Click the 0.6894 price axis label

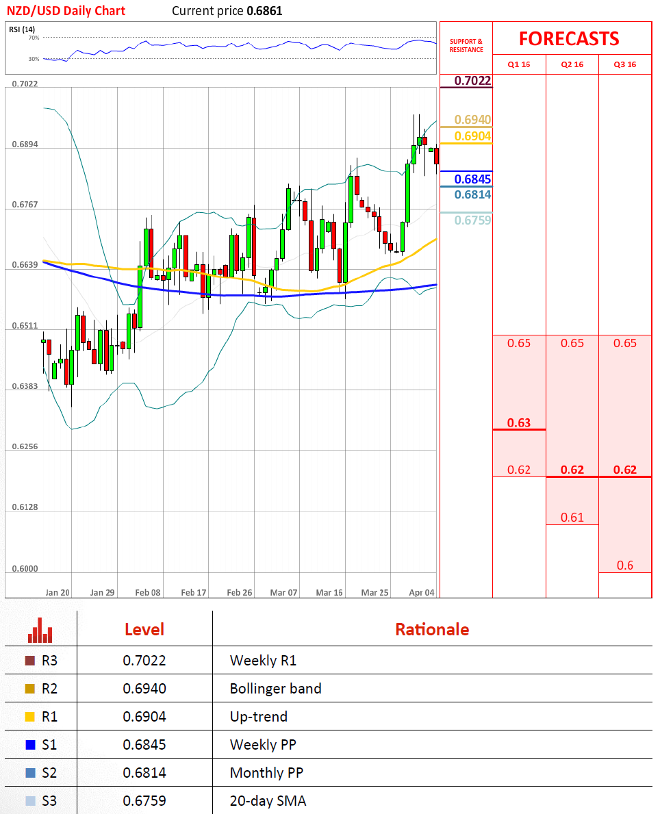pyautogui.click(x=25, y=144)
